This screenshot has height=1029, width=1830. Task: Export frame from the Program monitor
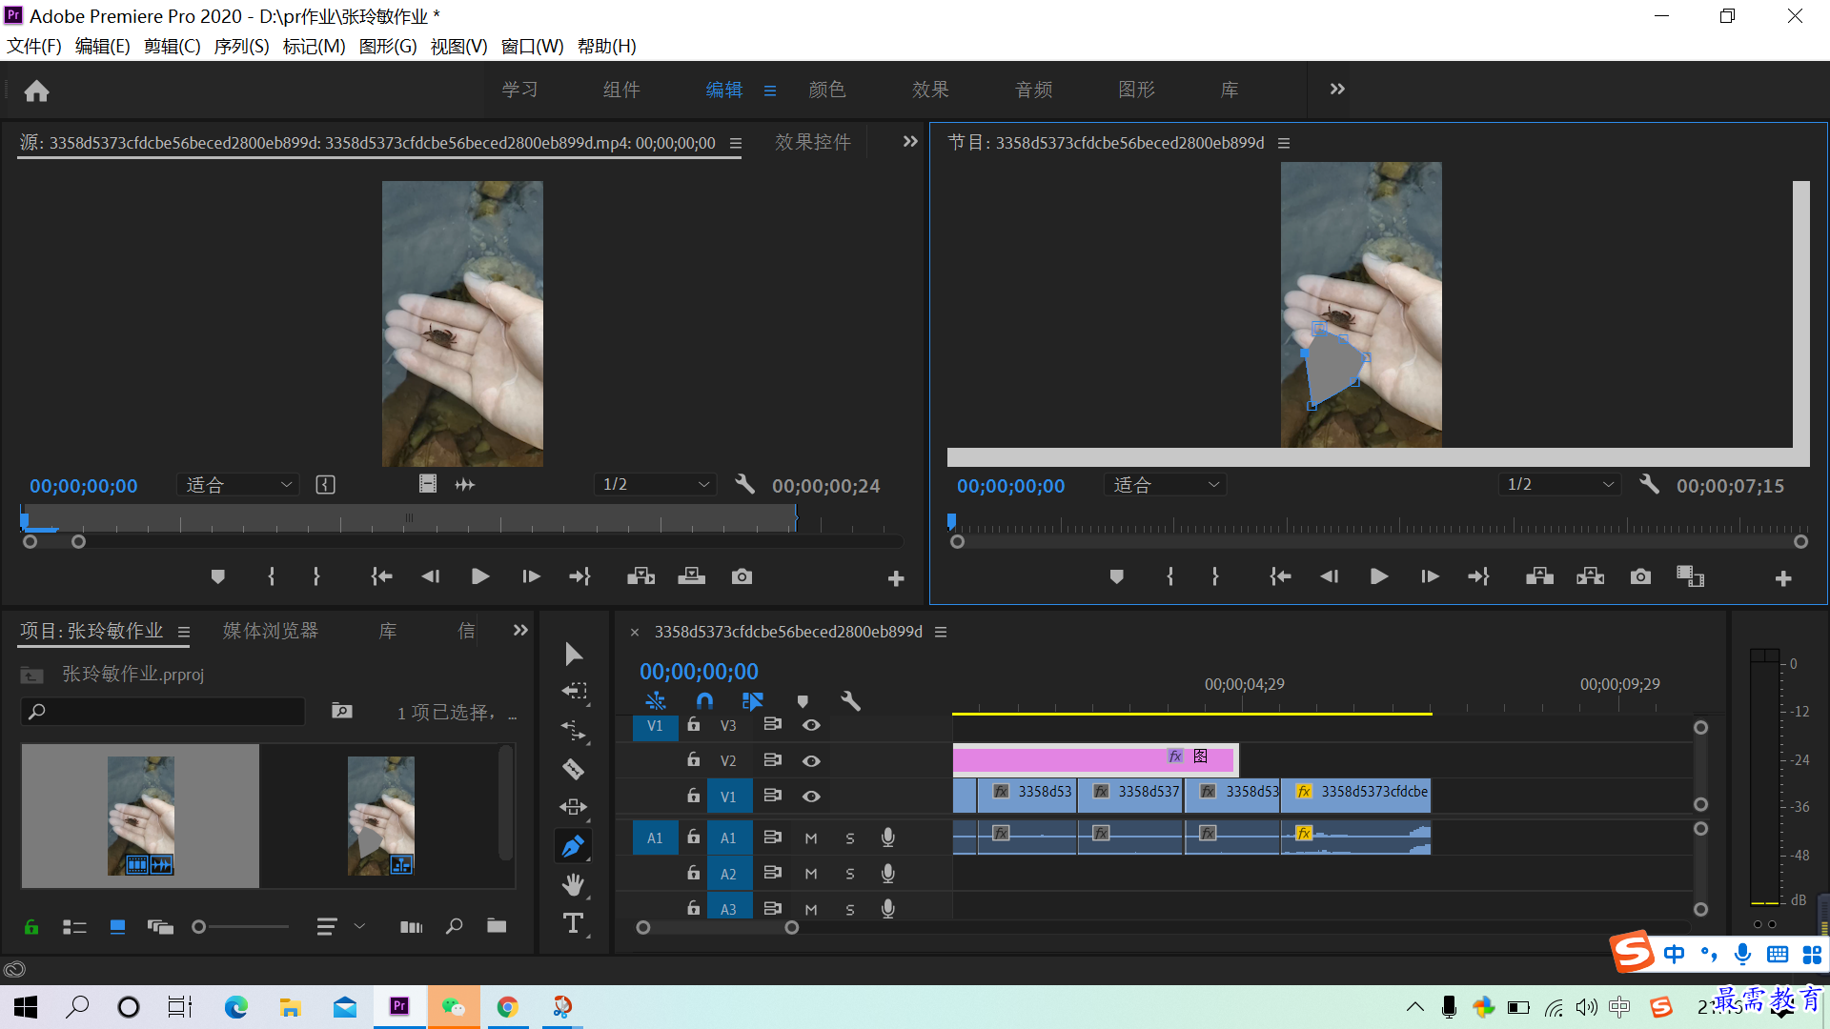pos(1640,576)
